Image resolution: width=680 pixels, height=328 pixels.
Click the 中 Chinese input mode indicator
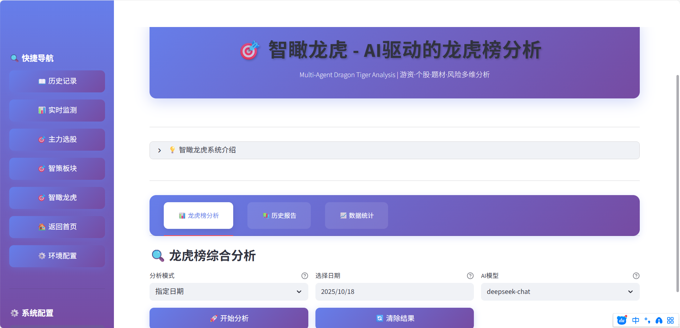click(635, 320)
